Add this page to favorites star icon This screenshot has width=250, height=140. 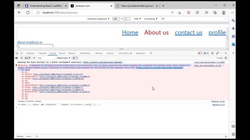(x=179, y=12)
